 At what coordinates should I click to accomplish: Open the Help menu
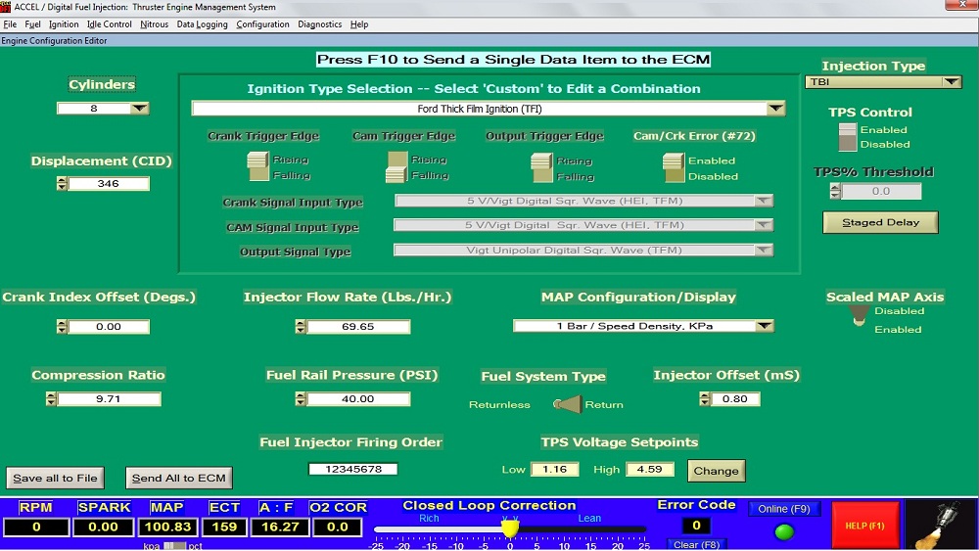359,24
